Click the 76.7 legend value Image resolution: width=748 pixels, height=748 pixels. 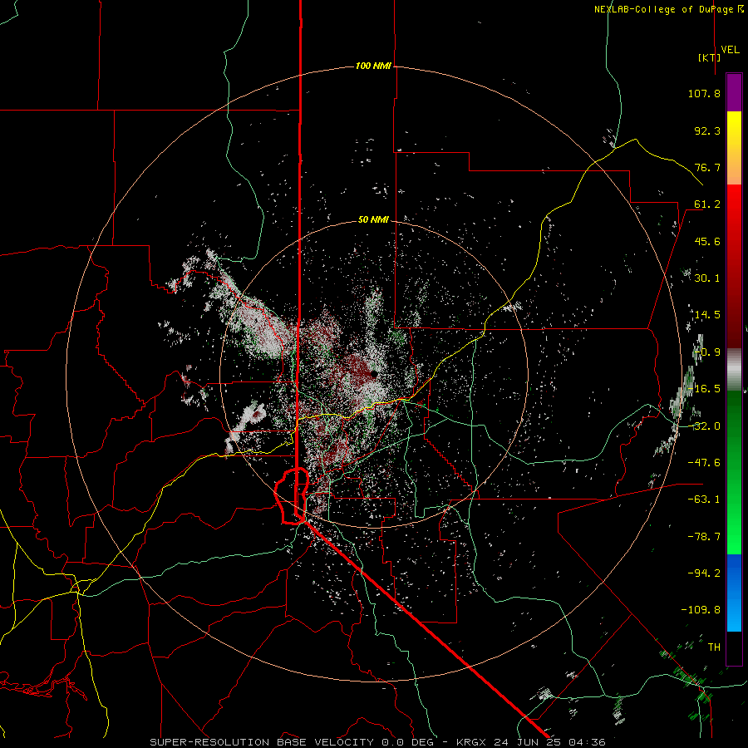(707, 167)
